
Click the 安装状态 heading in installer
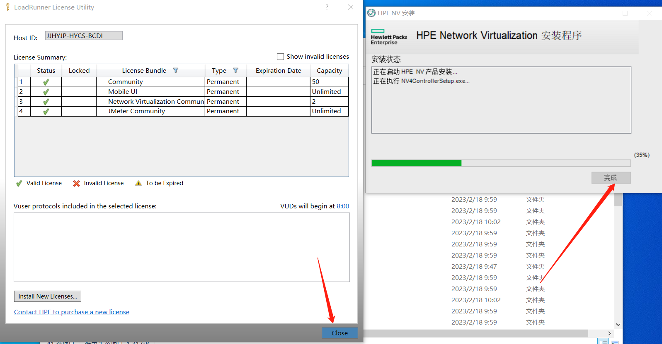pyautogui.click(x=386, y=60)
